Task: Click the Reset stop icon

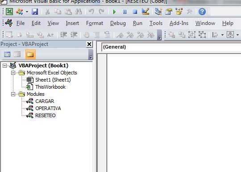Action: click(x=135, y=12)
